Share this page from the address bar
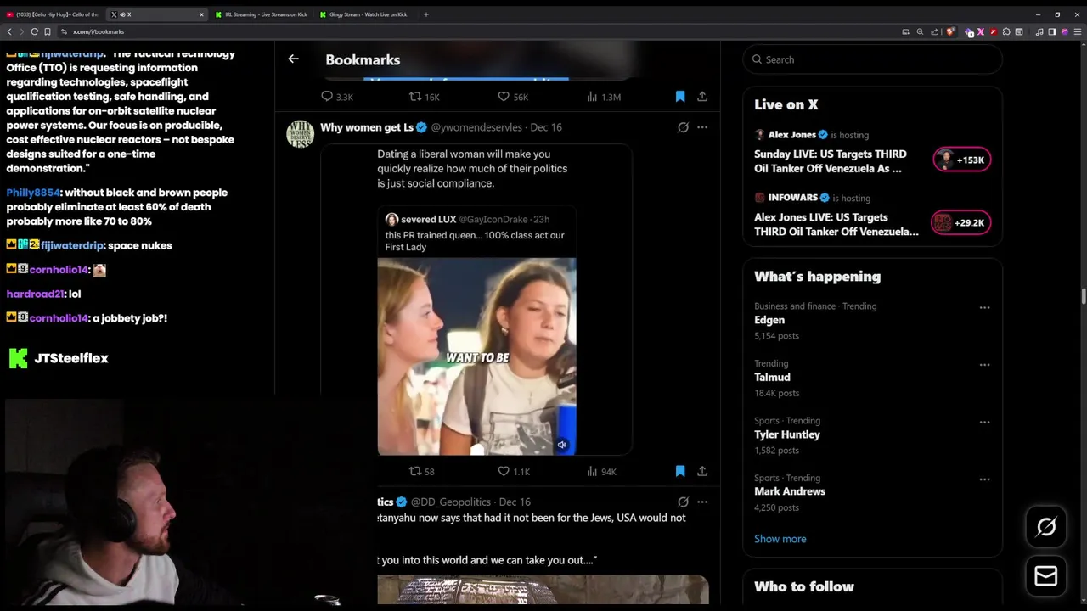Viewport: 1087px width, 611px height. (x=934, y=31)
